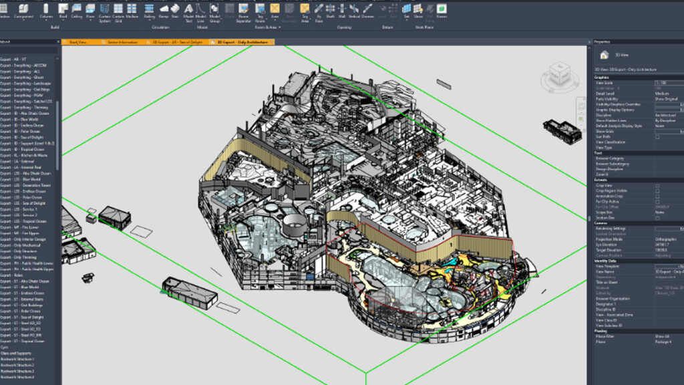Switch to 3D Export - AR - Sea of Delight tab
684x385 pixels.
point(176,42)
